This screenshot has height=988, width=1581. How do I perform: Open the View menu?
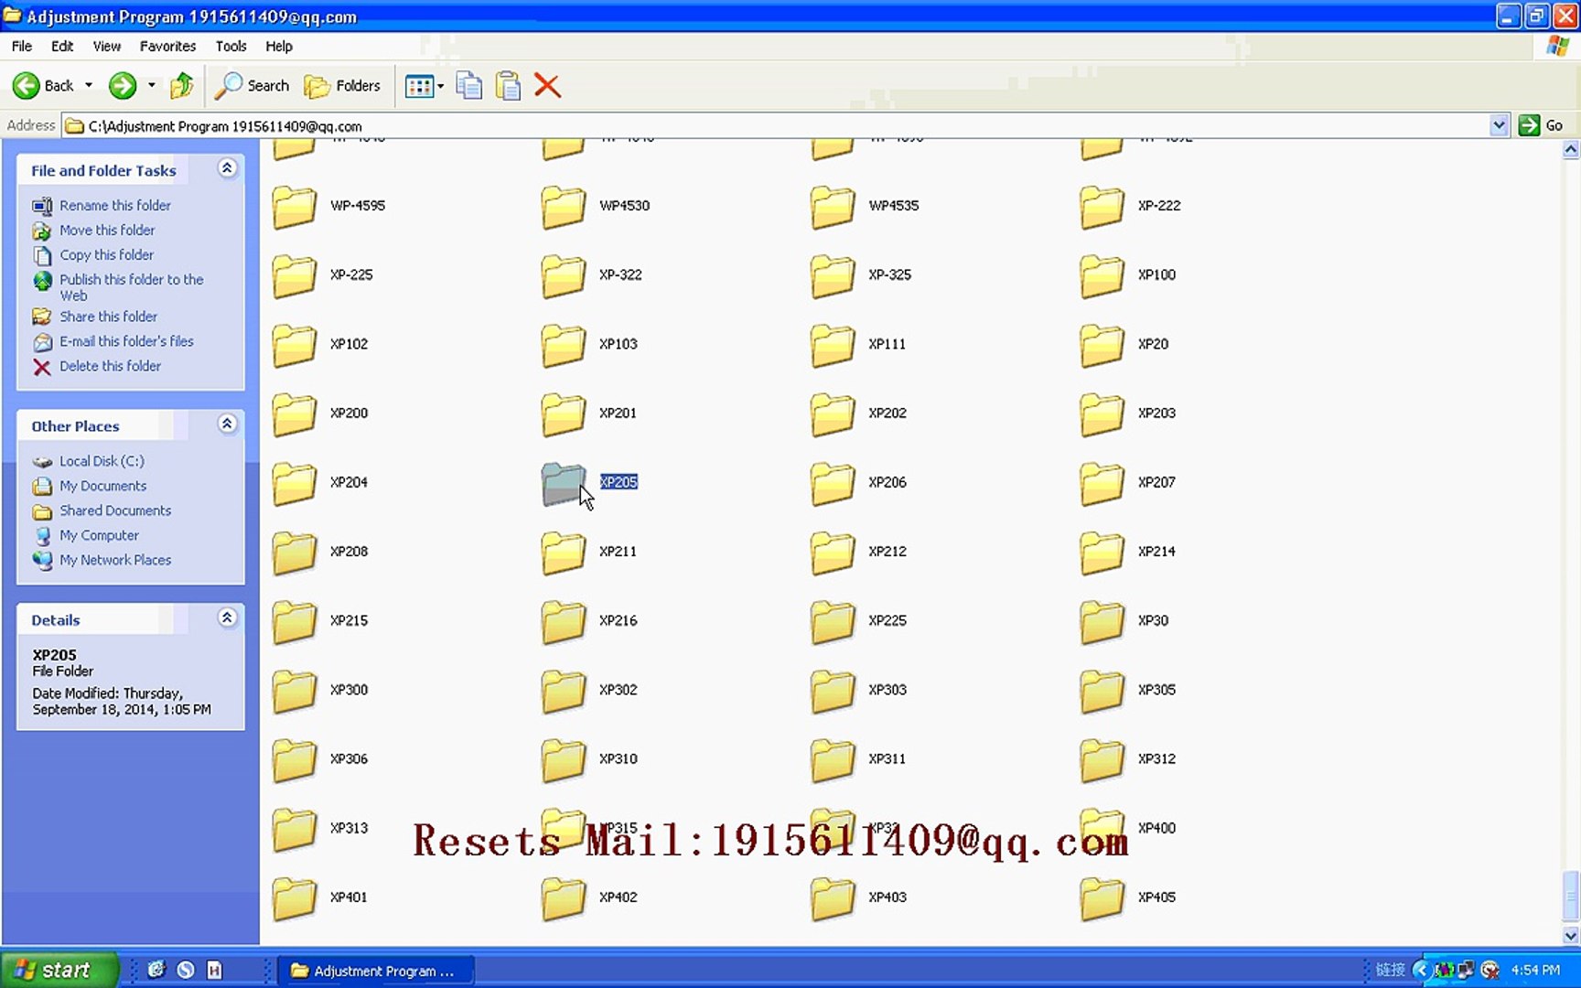(106, 46)
